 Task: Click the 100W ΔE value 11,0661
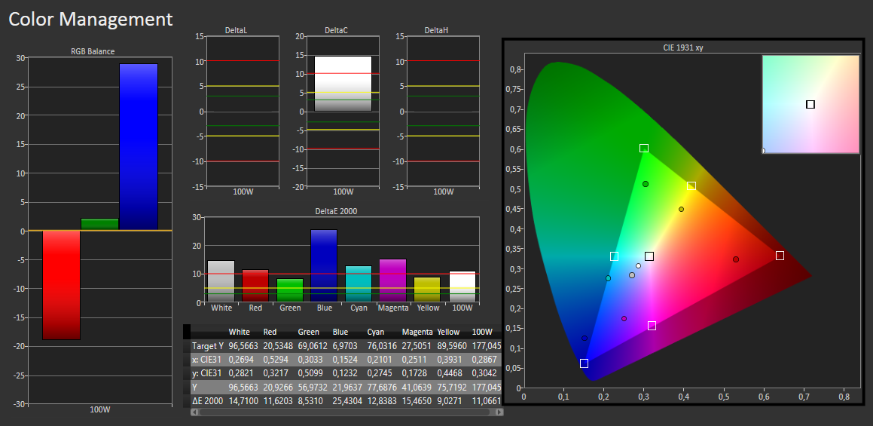pos(487,400)
